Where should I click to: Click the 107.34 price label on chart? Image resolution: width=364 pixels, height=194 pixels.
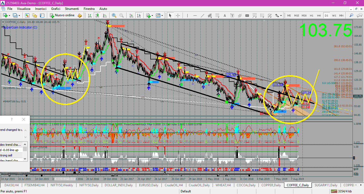click(x=306, y=93)
